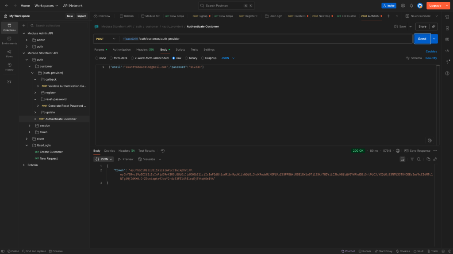Open the Send button arrow dropdown
Screen dimensions: 453x254
[x=434, y=39]
